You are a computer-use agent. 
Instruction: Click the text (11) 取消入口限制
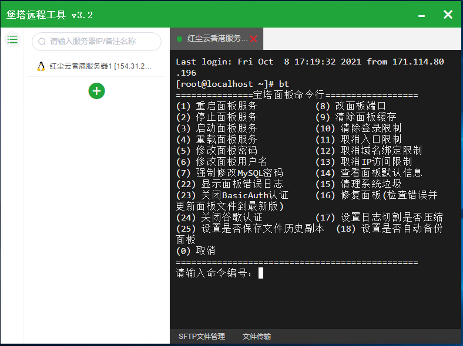coord(358,140)
